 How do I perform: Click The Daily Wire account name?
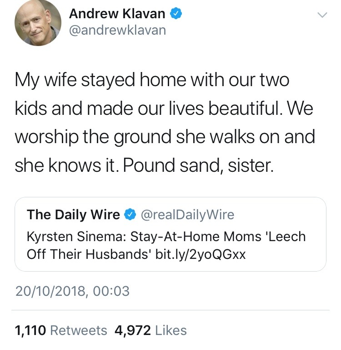pos(73,214)
